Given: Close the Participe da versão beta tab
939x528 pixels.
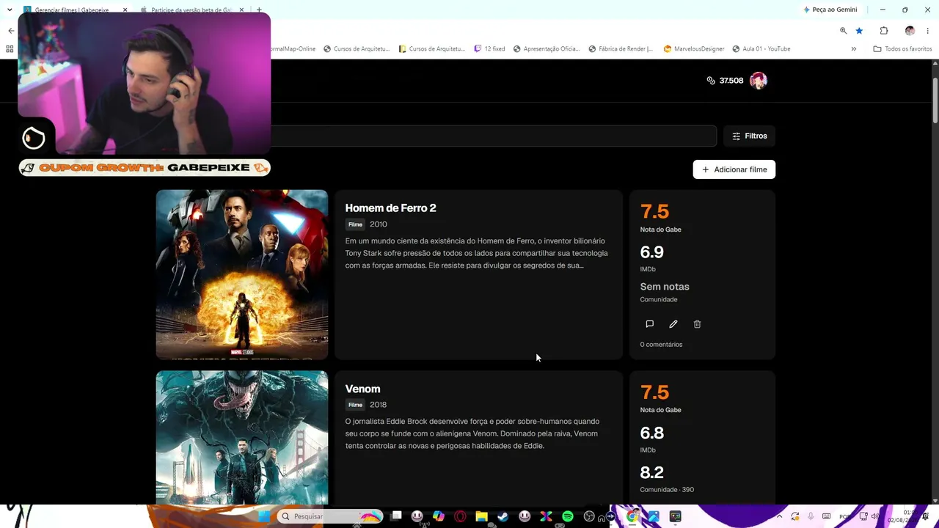Looking at the screenshot, I should [241, 10].
